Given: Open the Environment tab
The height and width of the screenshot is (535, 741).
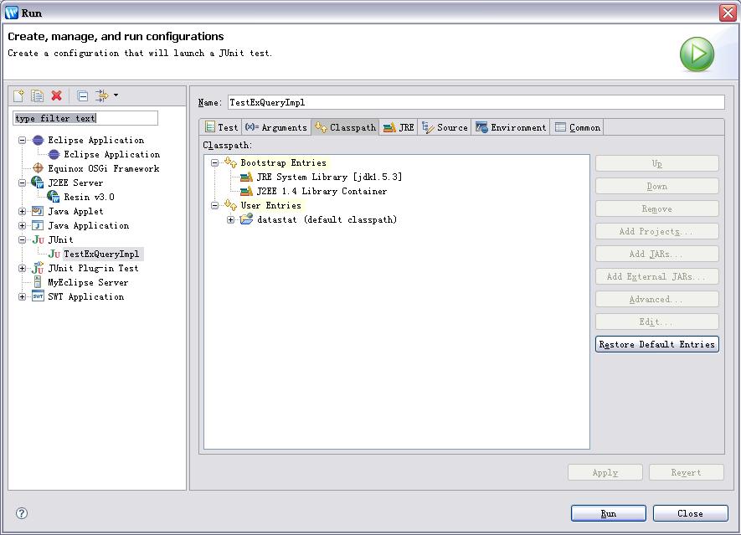Looking at the screenshot, I should click(511, 127).
